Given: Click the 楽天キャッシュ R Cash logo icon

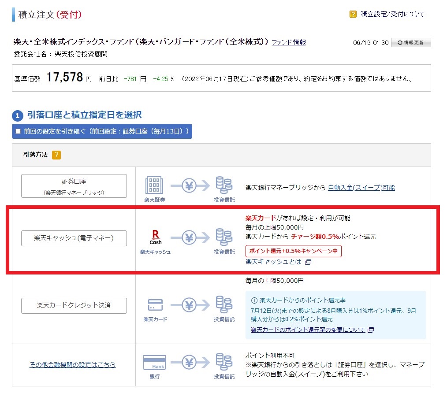Looking at the screenshot, I should click(155, 237).
